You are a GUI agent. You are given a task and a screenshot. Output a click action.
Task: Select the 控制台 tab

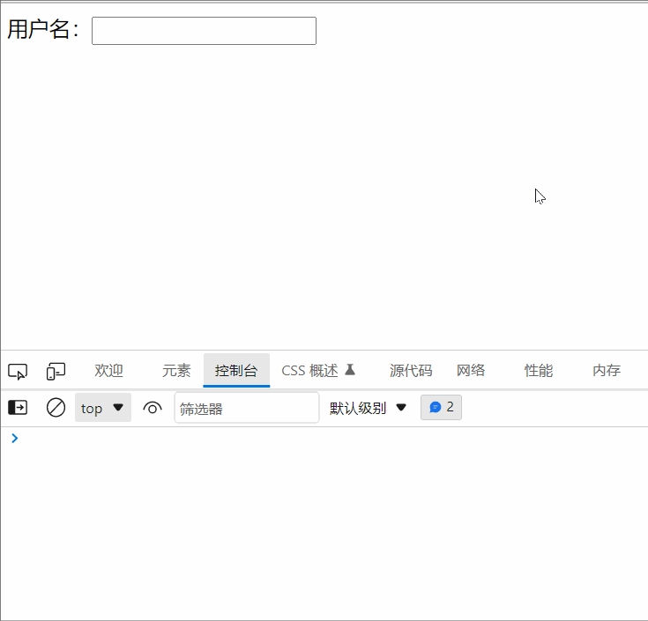point(236,370)
